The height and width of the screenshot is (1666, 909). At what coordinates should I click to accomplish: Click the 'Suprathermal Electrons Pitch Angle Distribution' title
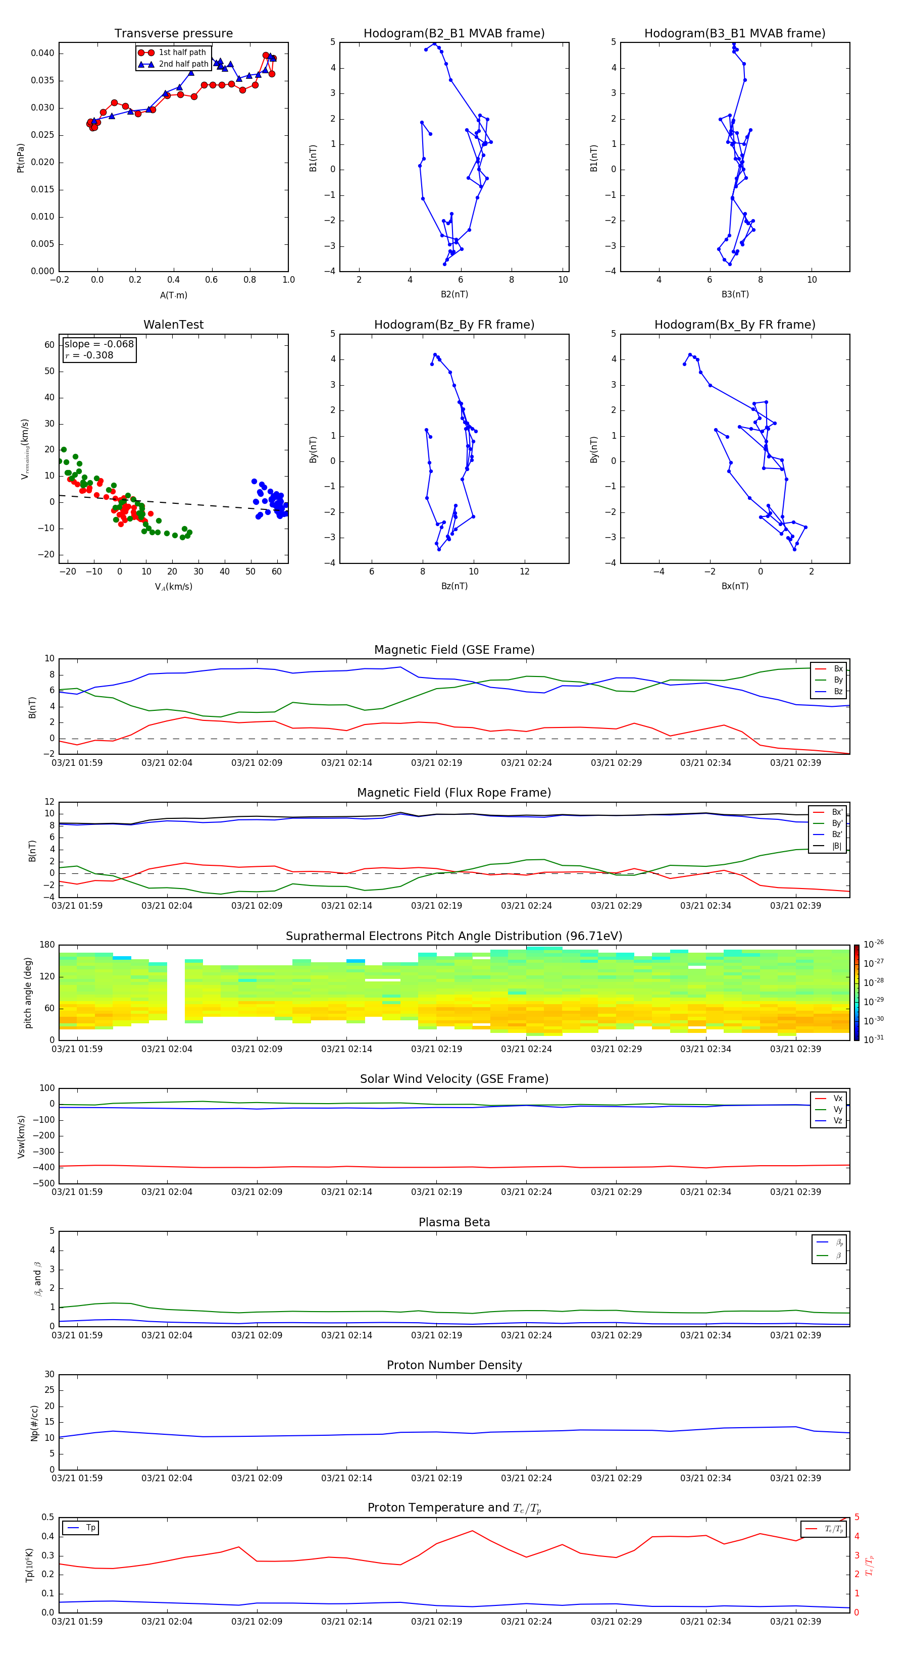click(454, 936)
